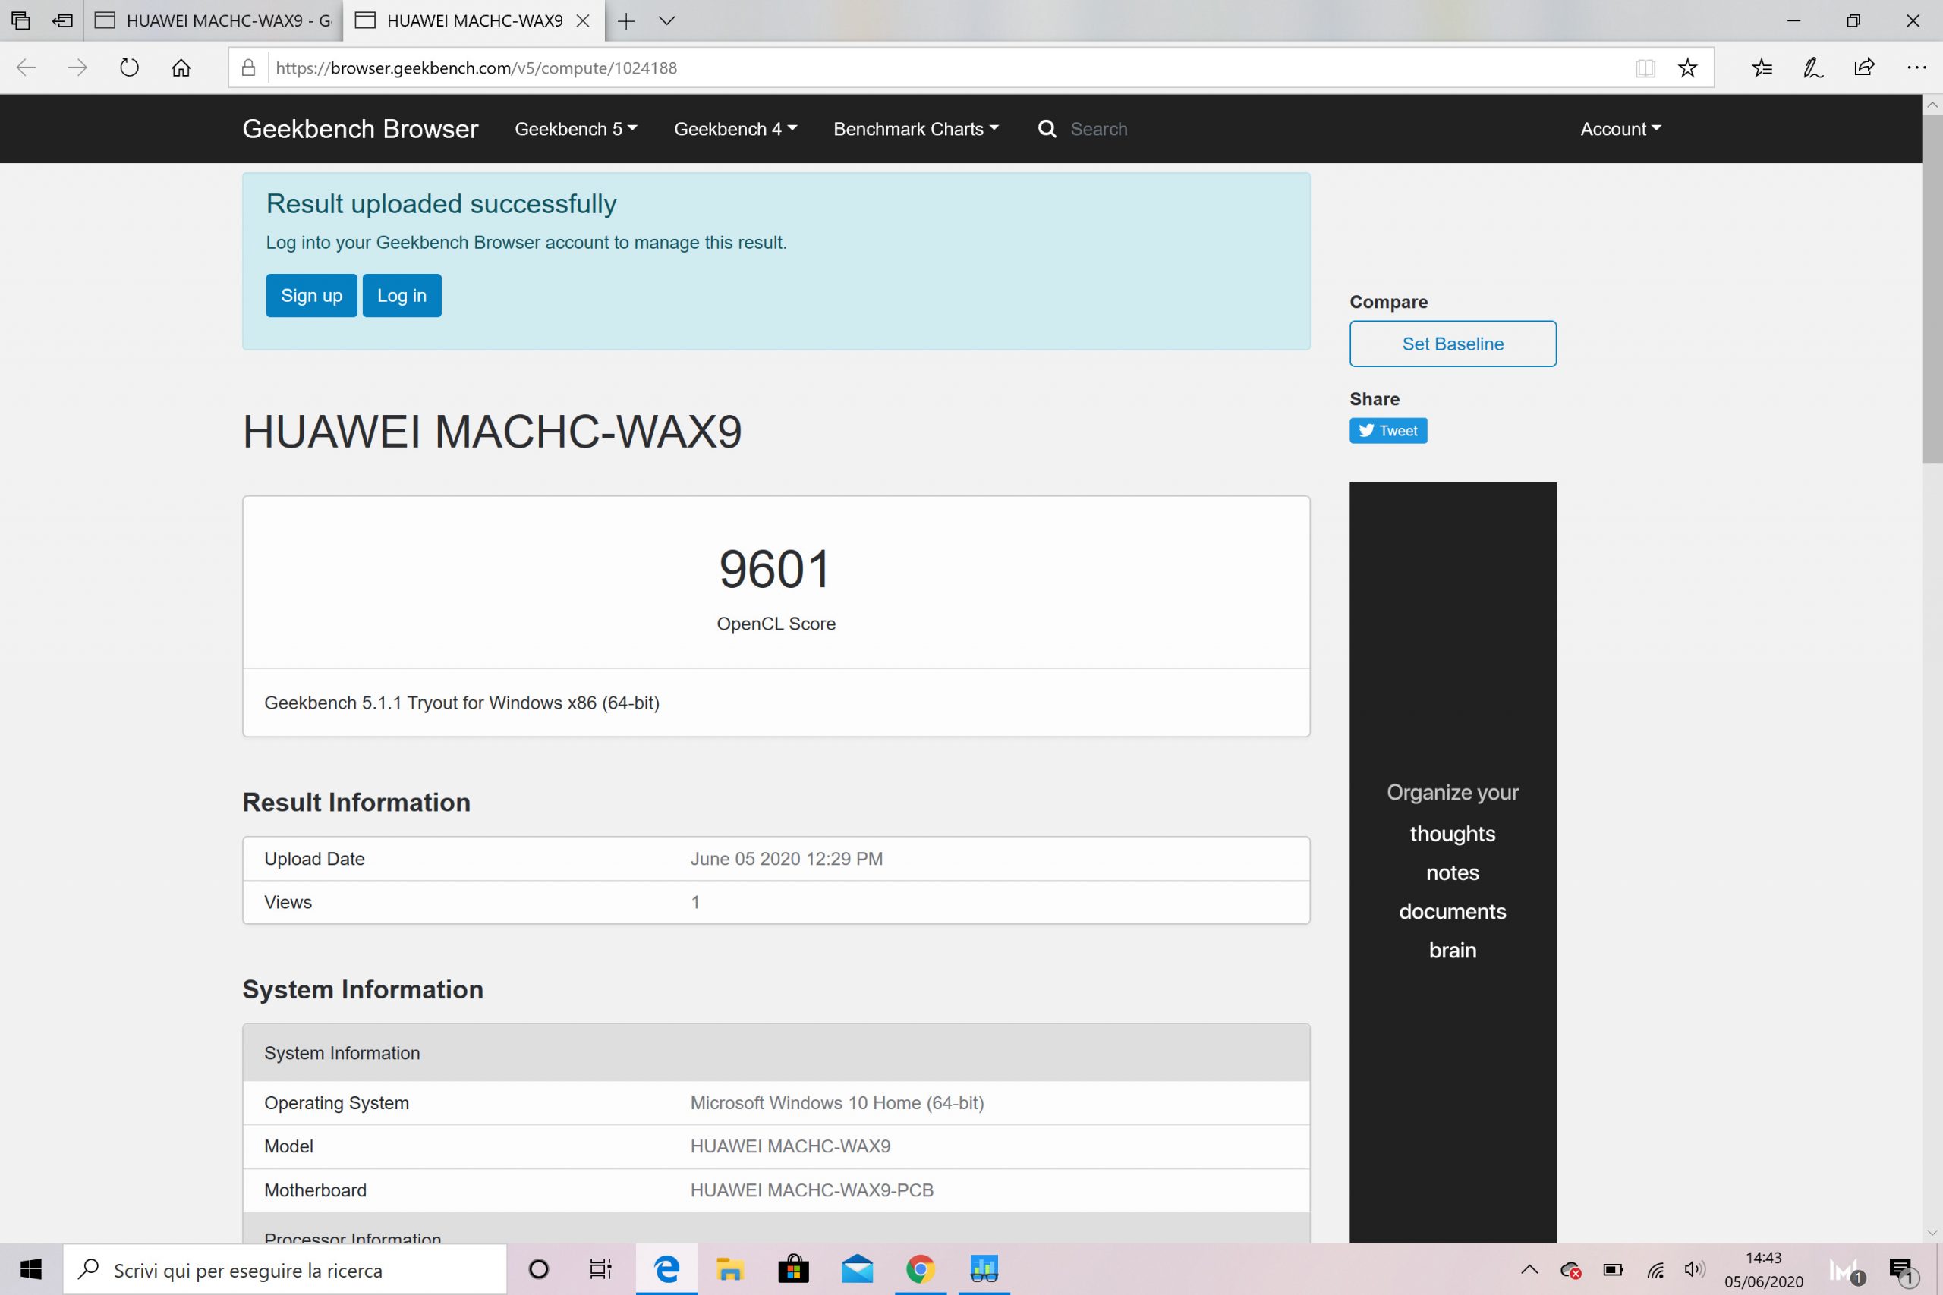Open Mail app from taskbar

pos(857,1269)
